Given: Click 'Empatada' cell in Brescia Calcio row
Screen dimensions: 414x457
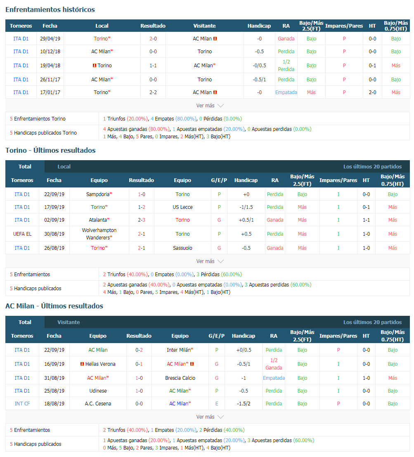Looking at the screenshot, I should 274,378.
